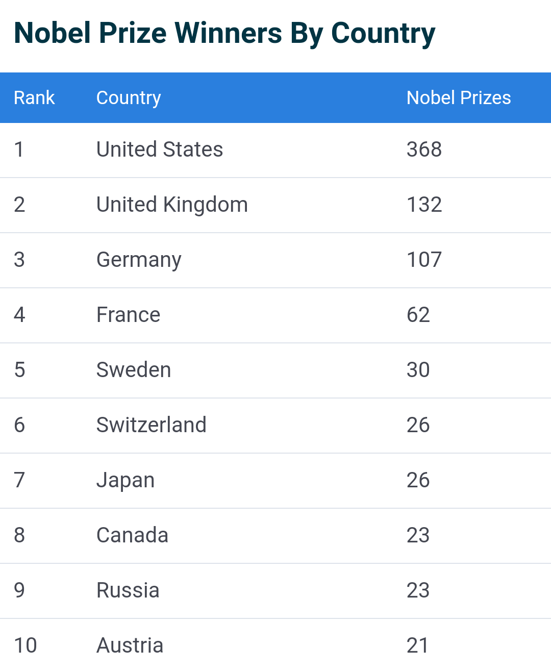The width and height of the screenshot is (551, 671).
Task: Select Germany in the Country column
Action: tap(139, 260)
